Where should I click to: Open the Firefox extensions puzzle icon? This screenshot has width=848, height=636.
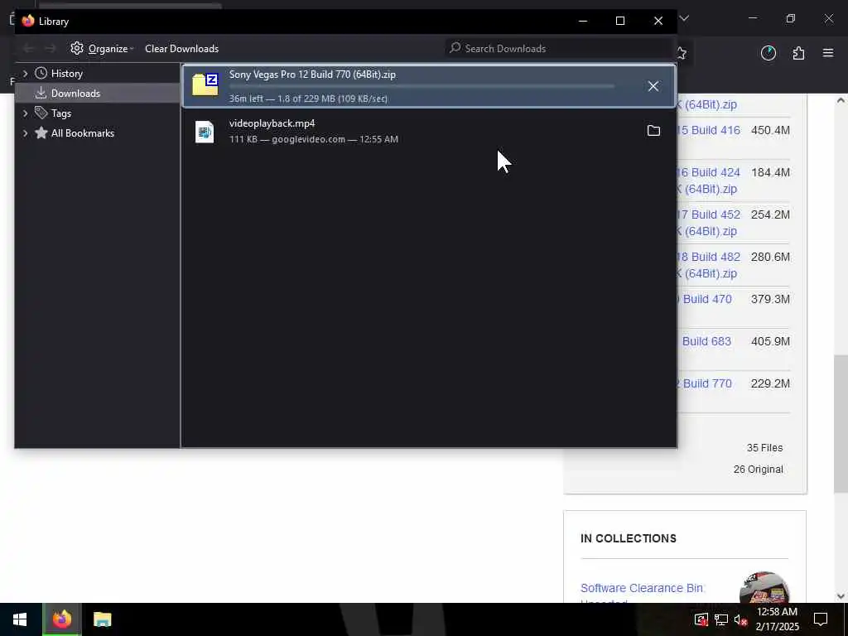(798, 53)
